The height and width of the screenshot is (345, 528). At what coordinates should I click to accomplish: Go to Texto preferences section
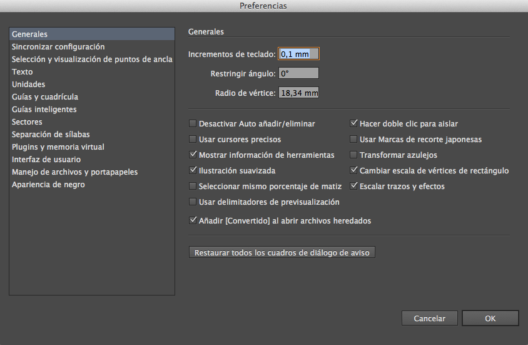(x=23, y=72)
